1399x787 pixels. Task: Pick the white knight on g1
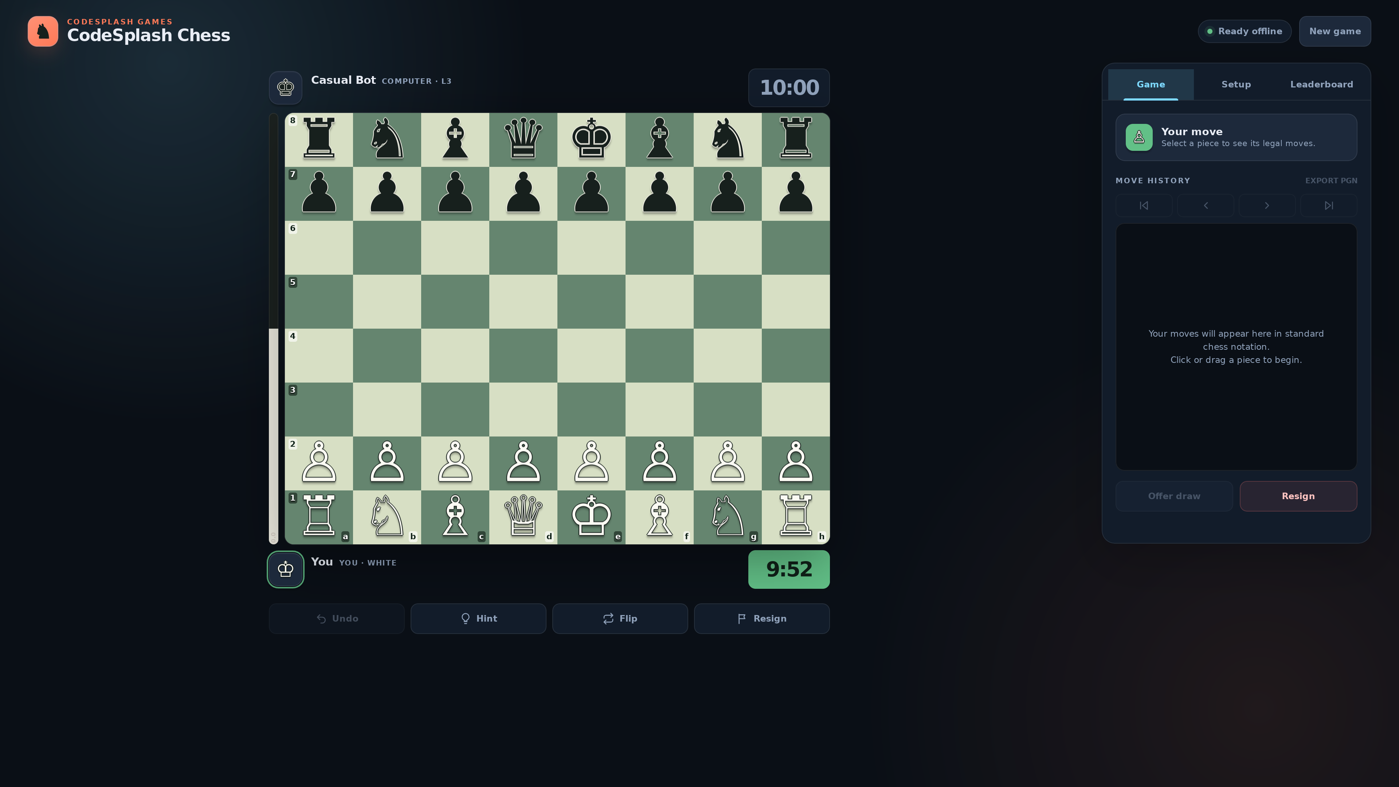(727, 517)
